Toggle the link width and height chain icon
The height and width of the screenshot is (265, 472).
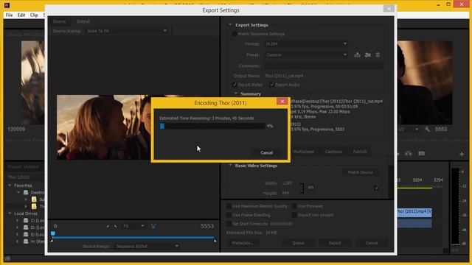(310, 188)
